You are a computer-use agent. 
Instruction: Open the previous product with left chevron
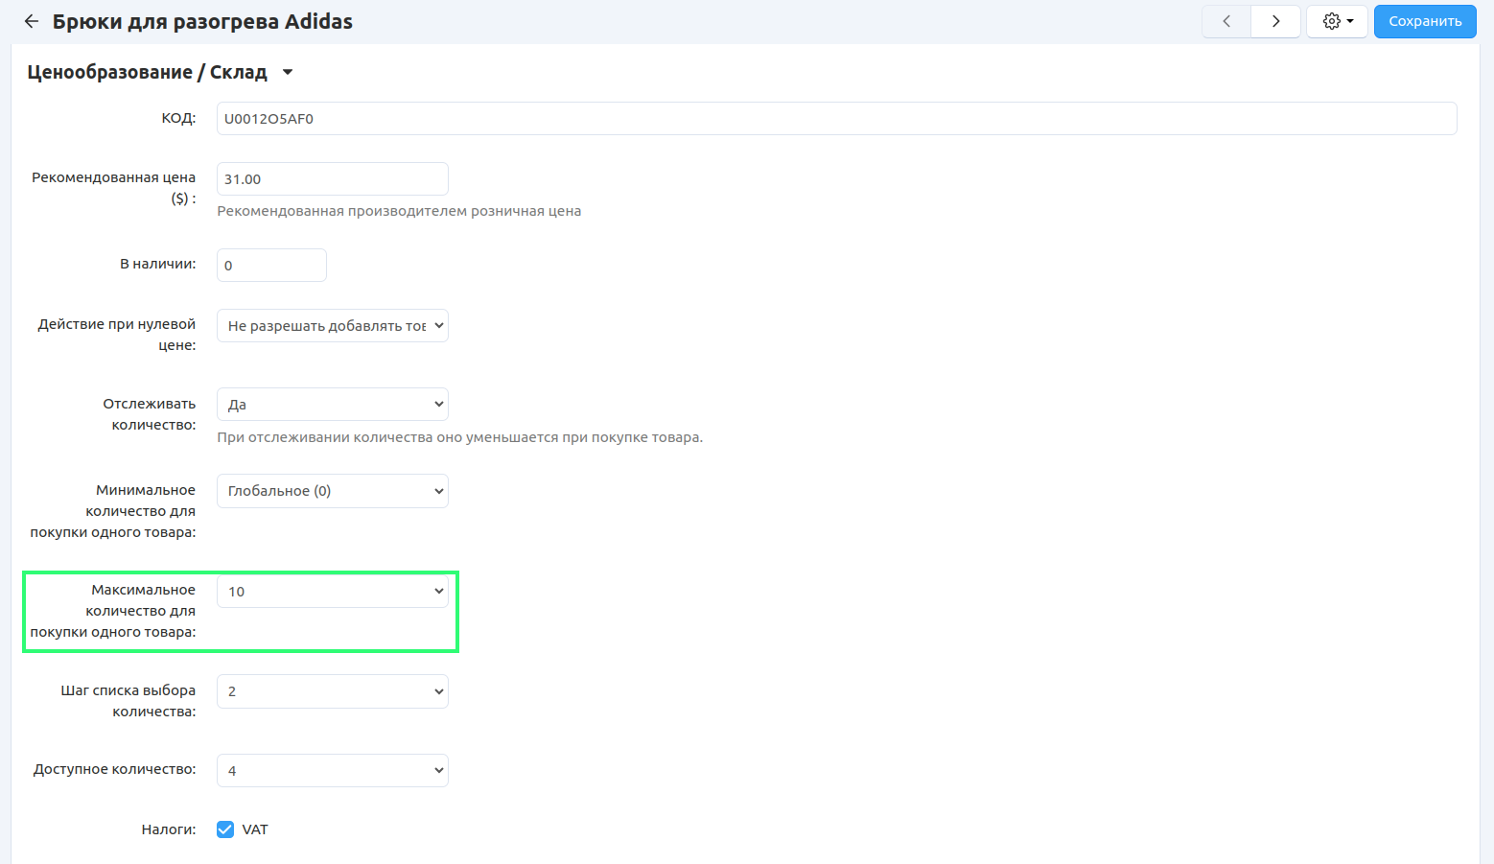[1226, 21]
